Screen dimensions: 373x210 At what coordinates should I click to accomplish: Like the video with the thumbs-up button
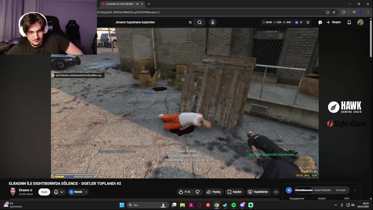tap(184, 192)
